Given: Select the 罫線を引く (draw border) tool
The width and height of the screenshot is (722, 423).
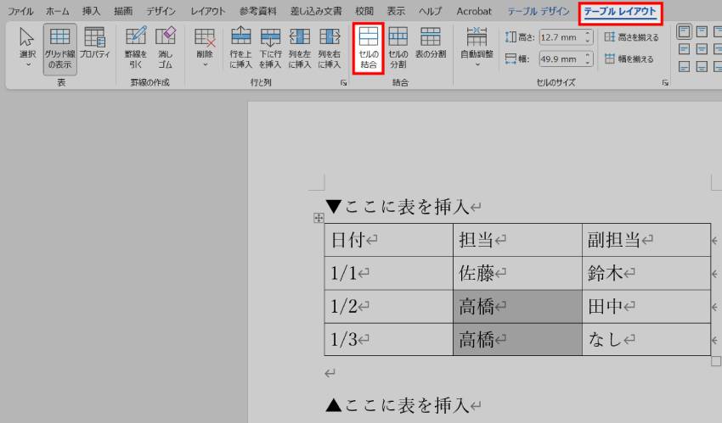Looking at the screenshot, I should pos(136,47).
